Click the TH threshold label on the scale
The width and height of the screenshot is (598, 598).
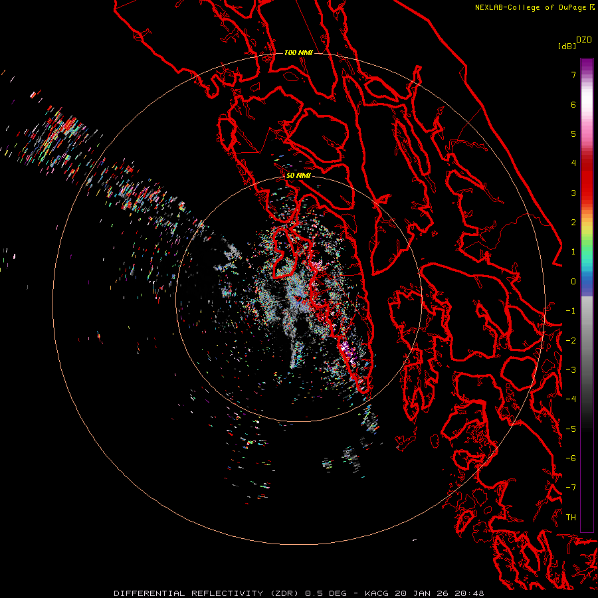tap(571, 518)
